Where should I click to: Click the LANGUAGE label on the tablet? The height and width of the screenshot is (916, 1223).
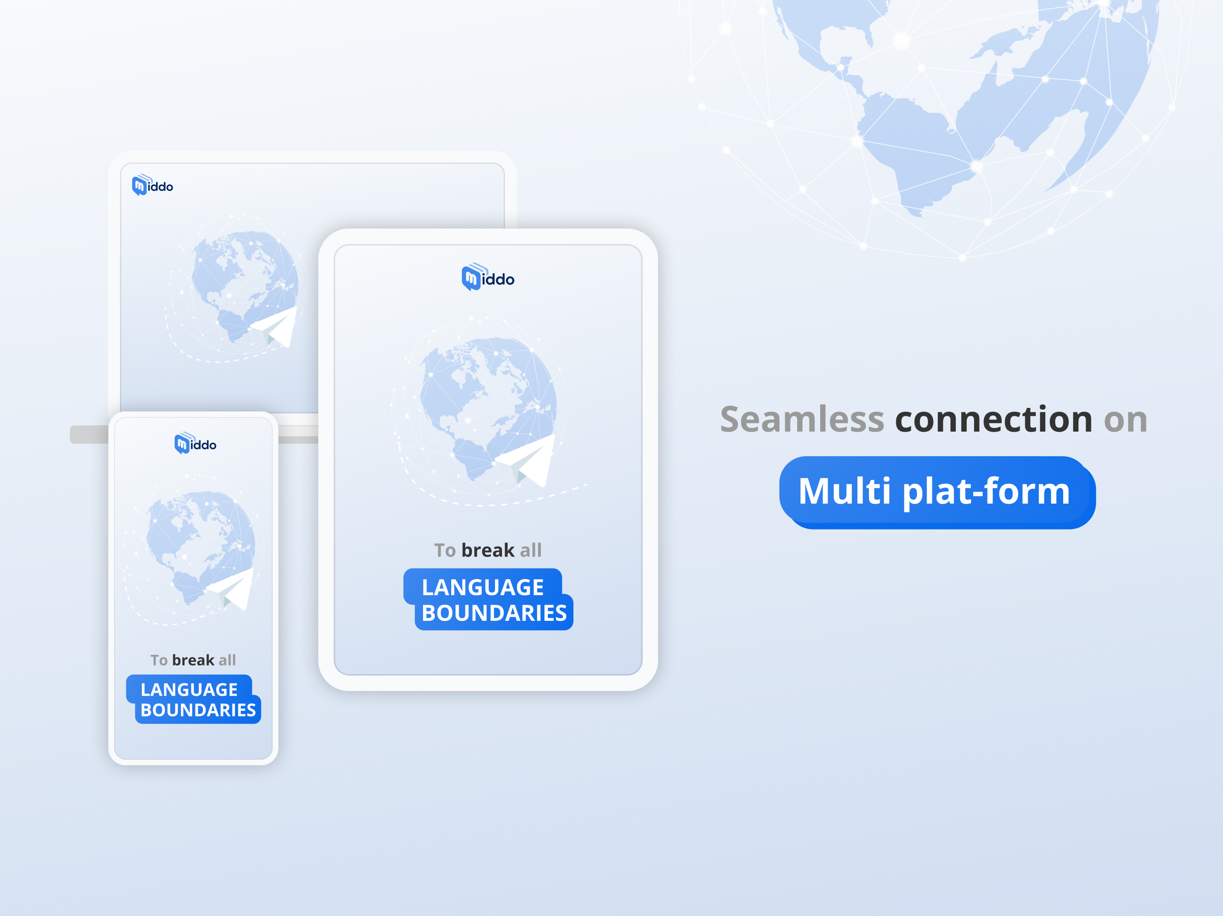point(483,587)
